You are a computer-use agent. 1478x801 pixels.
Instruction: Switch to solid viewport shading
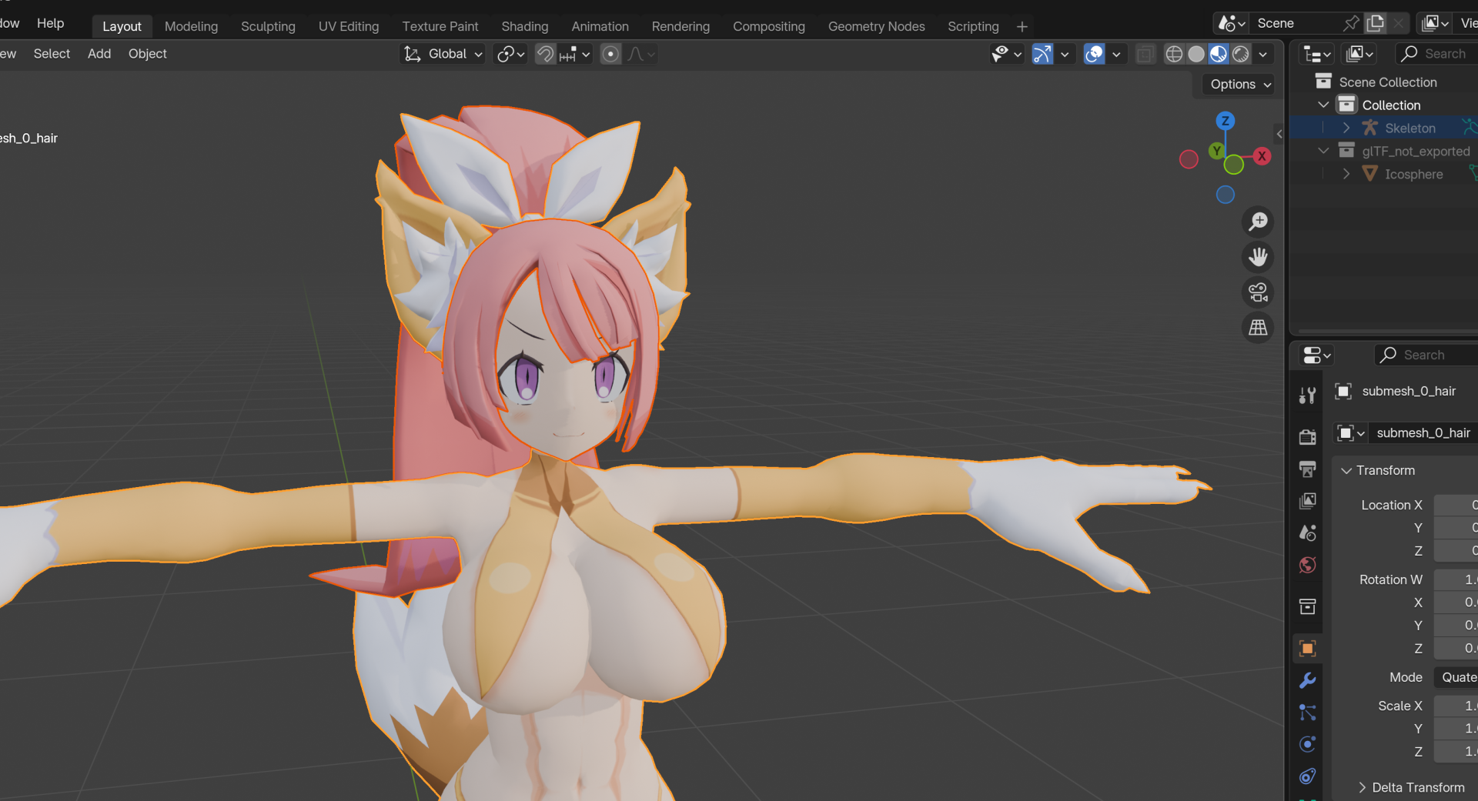tap(1196, 54)
